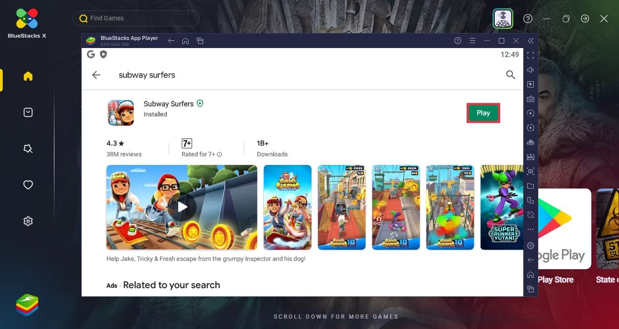Image resolution: width=619 pixels, height=329 pixels.
Task: Open App Player help icon
Action: [x=458, y=41]
